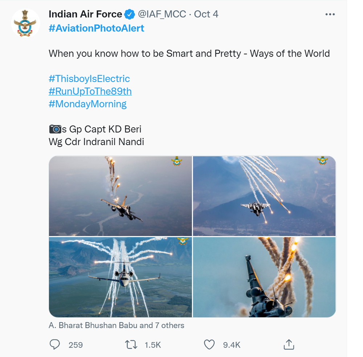Click the 9.4K likes count
The image size is (363, 357).
(231, 345)
